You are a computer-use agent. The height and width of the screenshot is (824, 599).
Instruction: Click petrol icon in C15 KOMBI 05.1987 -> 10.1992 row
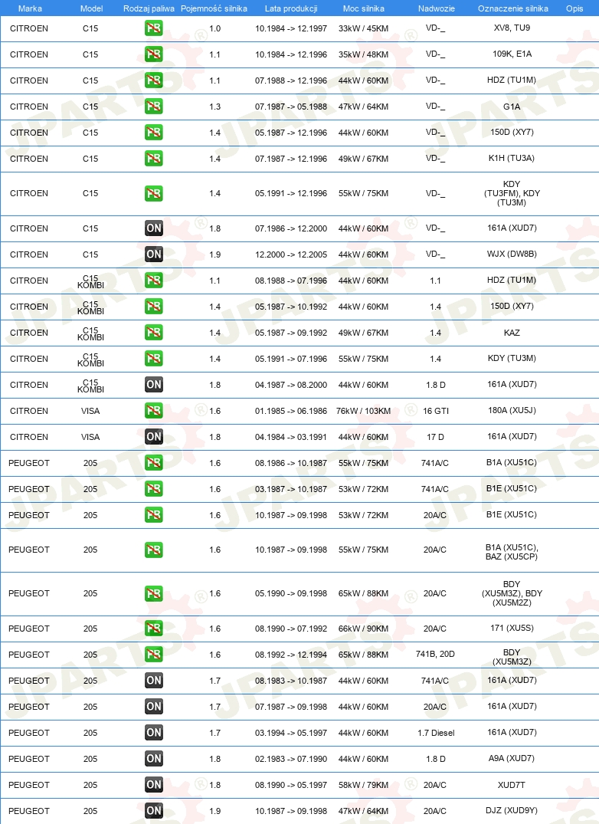(154, 307)
